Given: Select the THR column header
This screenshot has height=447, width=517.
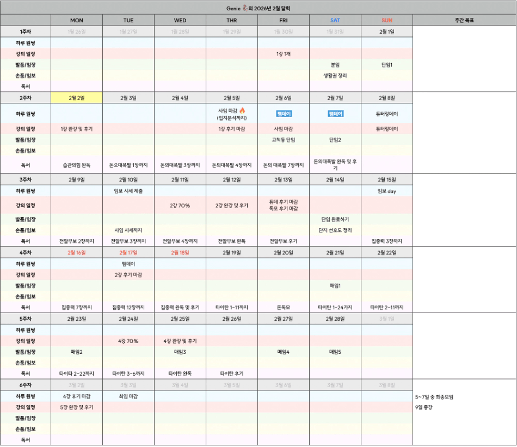Looking at the screenshot, I should [x=232, y=20].
